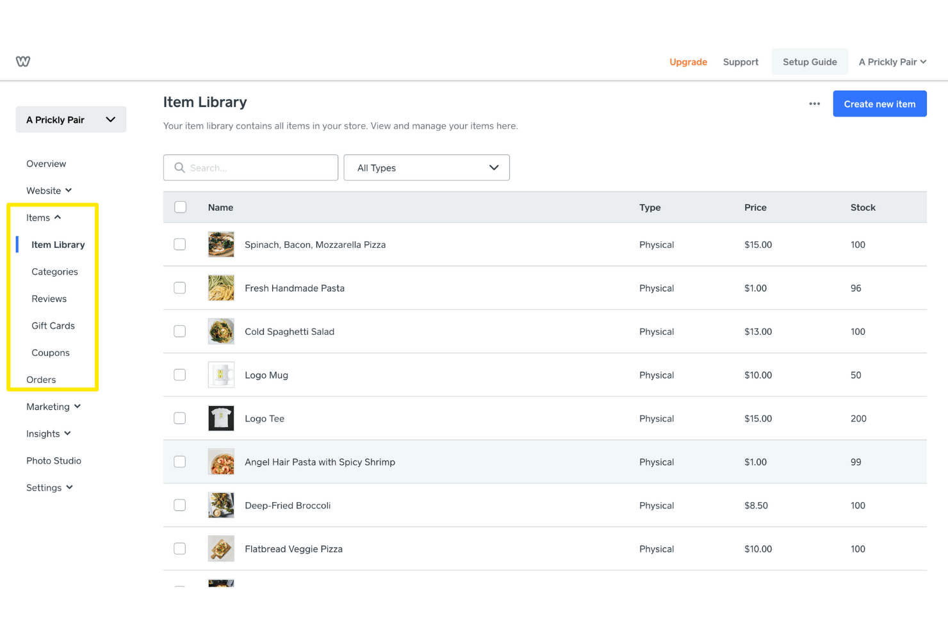The image size is (948, 632).
Task: Click the Upgrade link
Action: point(689,62)
